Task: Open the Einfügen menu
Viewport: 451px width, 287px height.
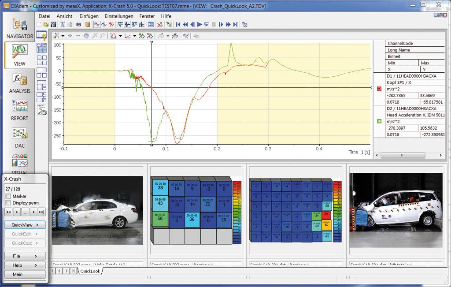Action: [89, 16]
